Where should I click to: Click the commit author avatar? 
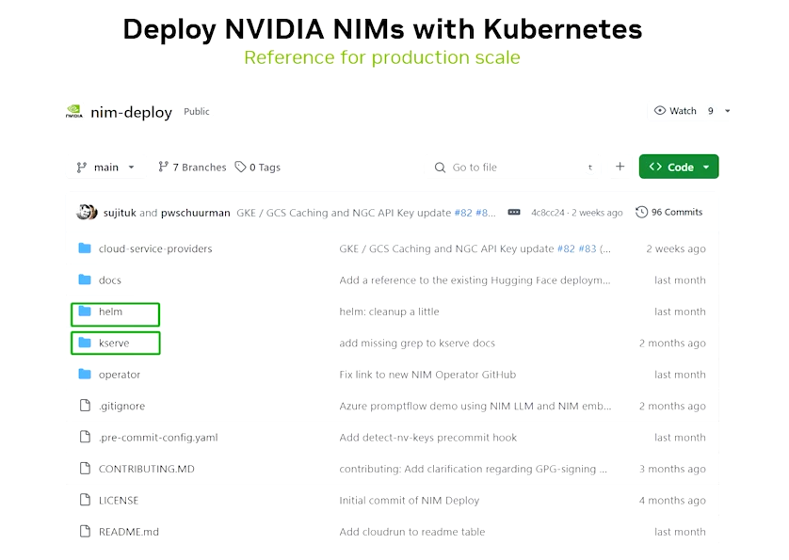click(x=87, y=213)
